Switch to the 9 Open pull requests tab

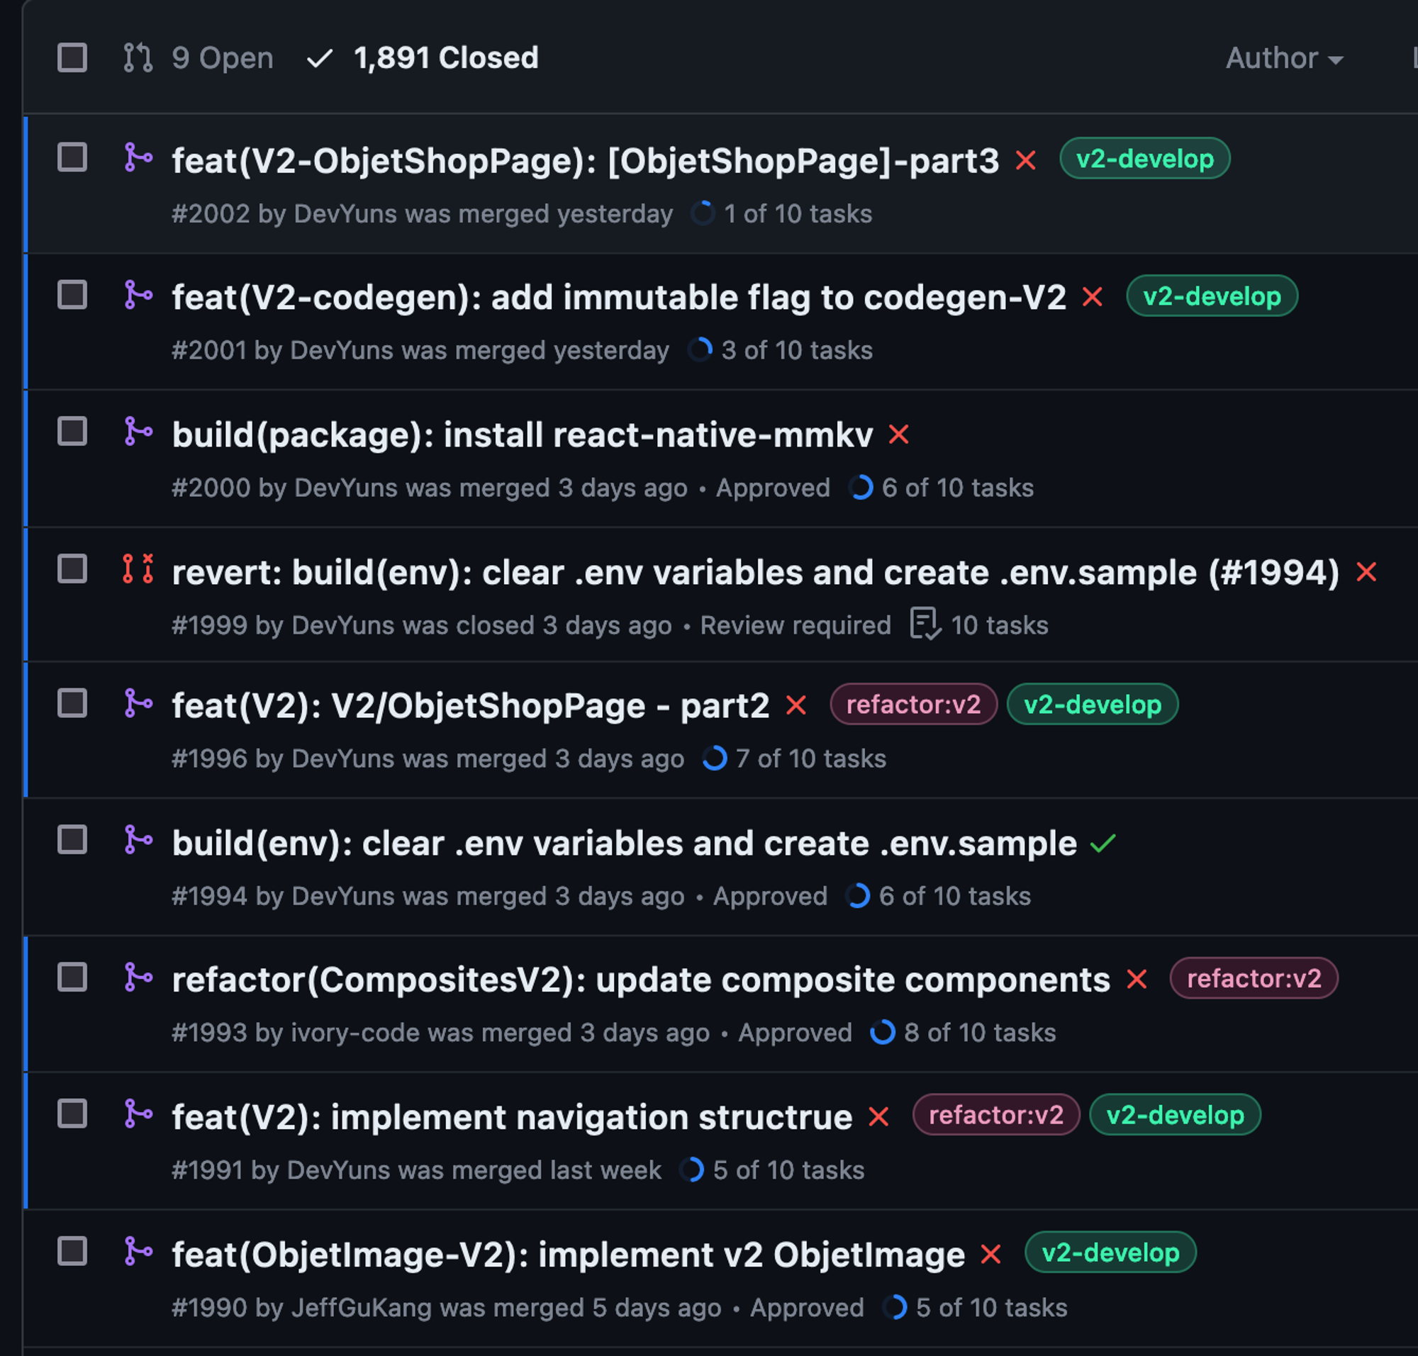tap(199, 58)
